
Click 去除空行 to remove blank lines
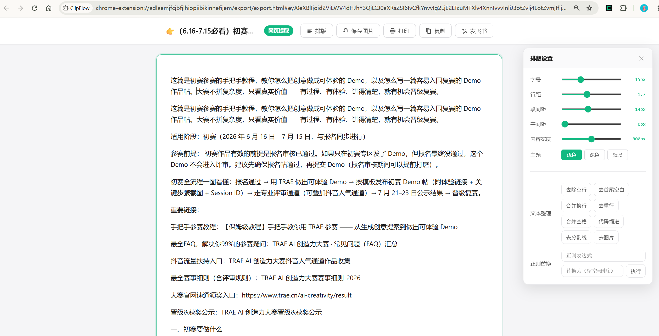576,190
